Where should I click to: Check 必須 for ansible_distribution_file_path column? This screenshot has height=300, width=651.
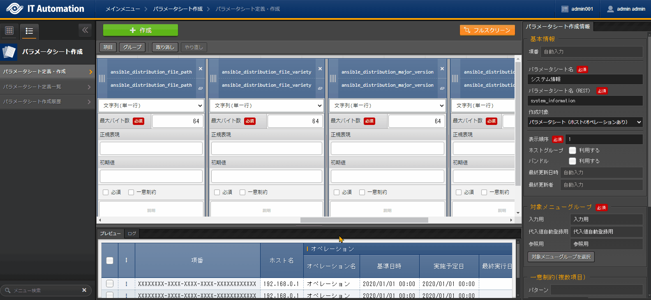pos(106,192)
